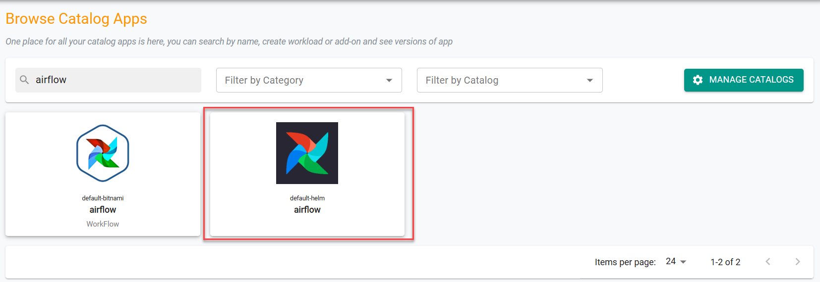
Task: Click the MANAGE CATALOGS button
Action: coord(744,80)
